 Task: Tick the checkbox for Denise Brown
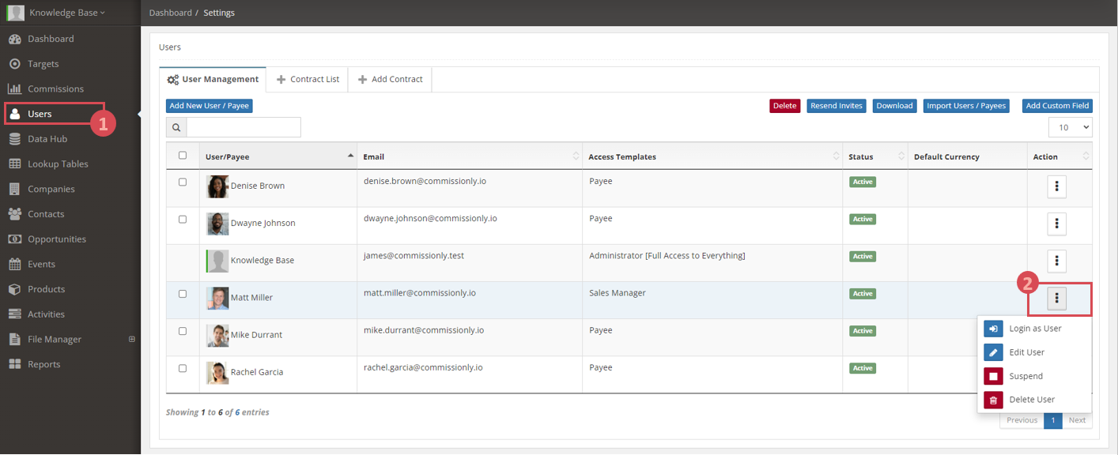pyautogui.click(x=183, y=182)
